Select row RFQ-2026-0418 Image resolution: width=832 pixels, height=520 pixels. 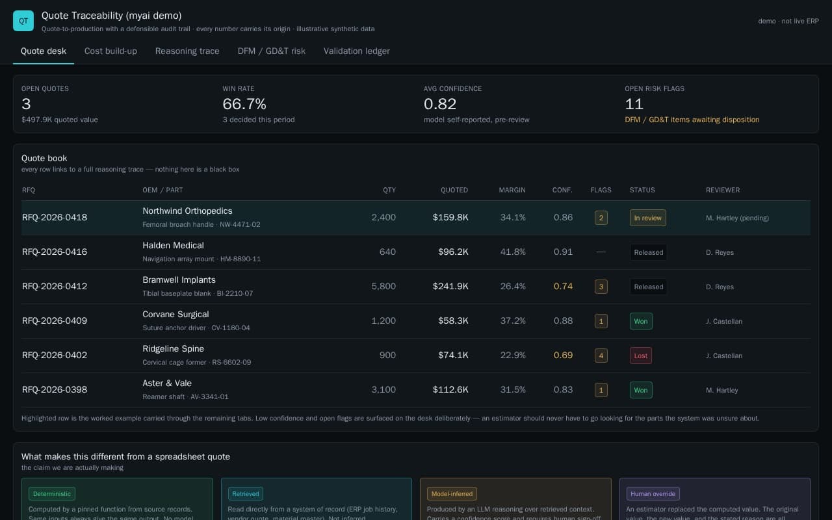[416, 218]
